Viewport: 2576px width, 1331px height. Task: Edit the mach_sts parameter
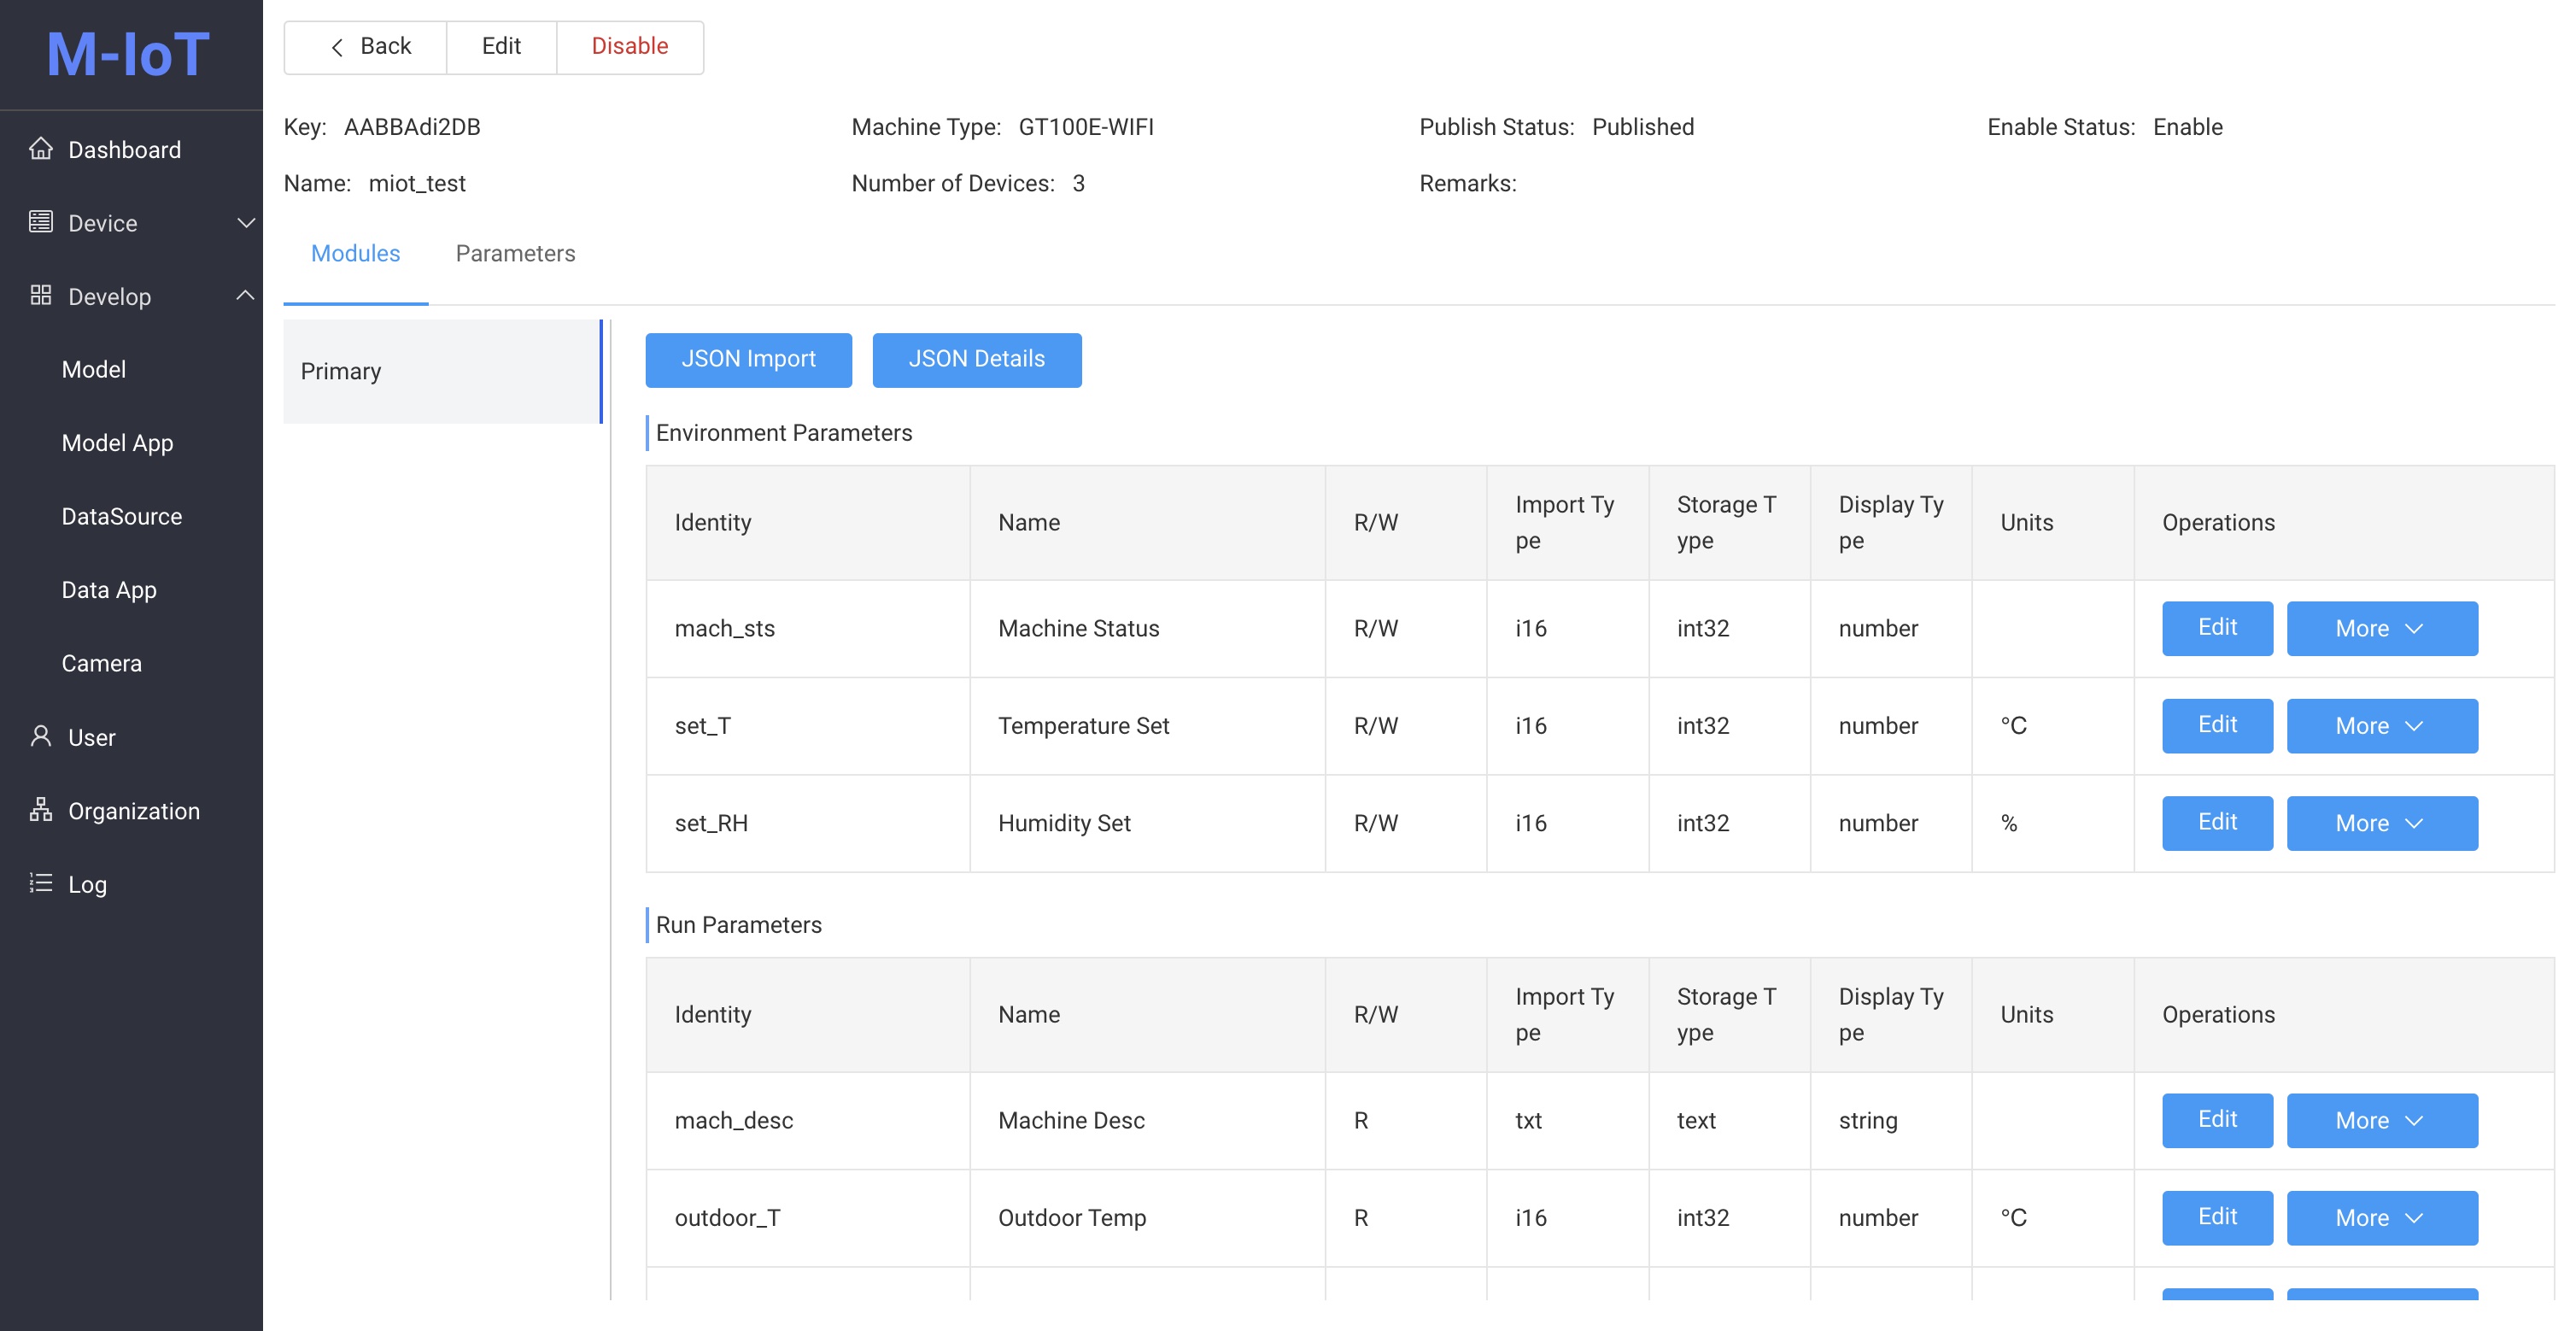2217,628
